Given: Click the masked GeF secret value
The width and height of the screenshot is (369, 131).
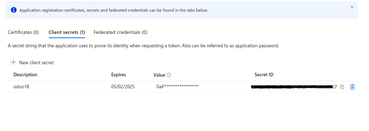Looking at the screenshot, I should (178, 87).
